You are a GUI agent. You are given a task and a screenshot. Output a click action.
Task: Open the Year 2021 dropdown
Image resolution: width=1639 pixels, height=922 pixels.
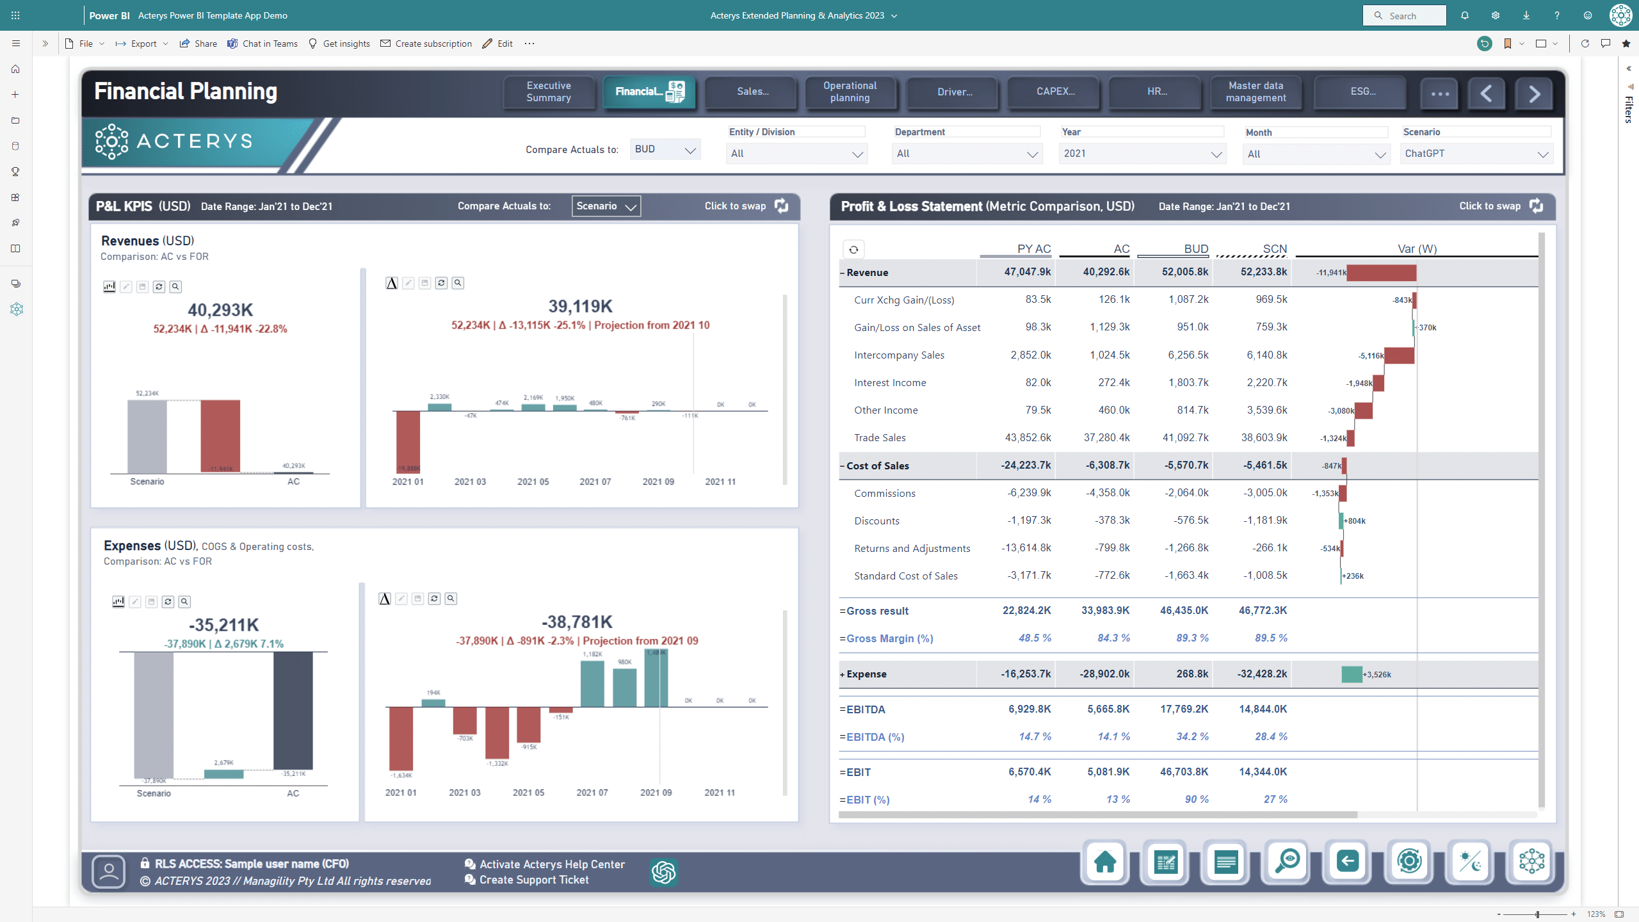pos(1143,154)
